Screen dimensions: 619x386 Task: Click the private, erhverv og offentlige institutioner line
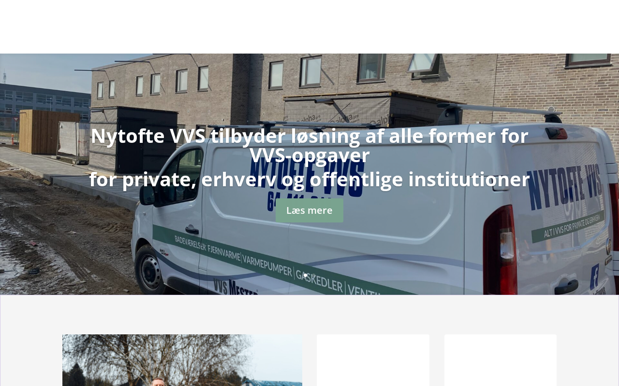tap(309, 179)
